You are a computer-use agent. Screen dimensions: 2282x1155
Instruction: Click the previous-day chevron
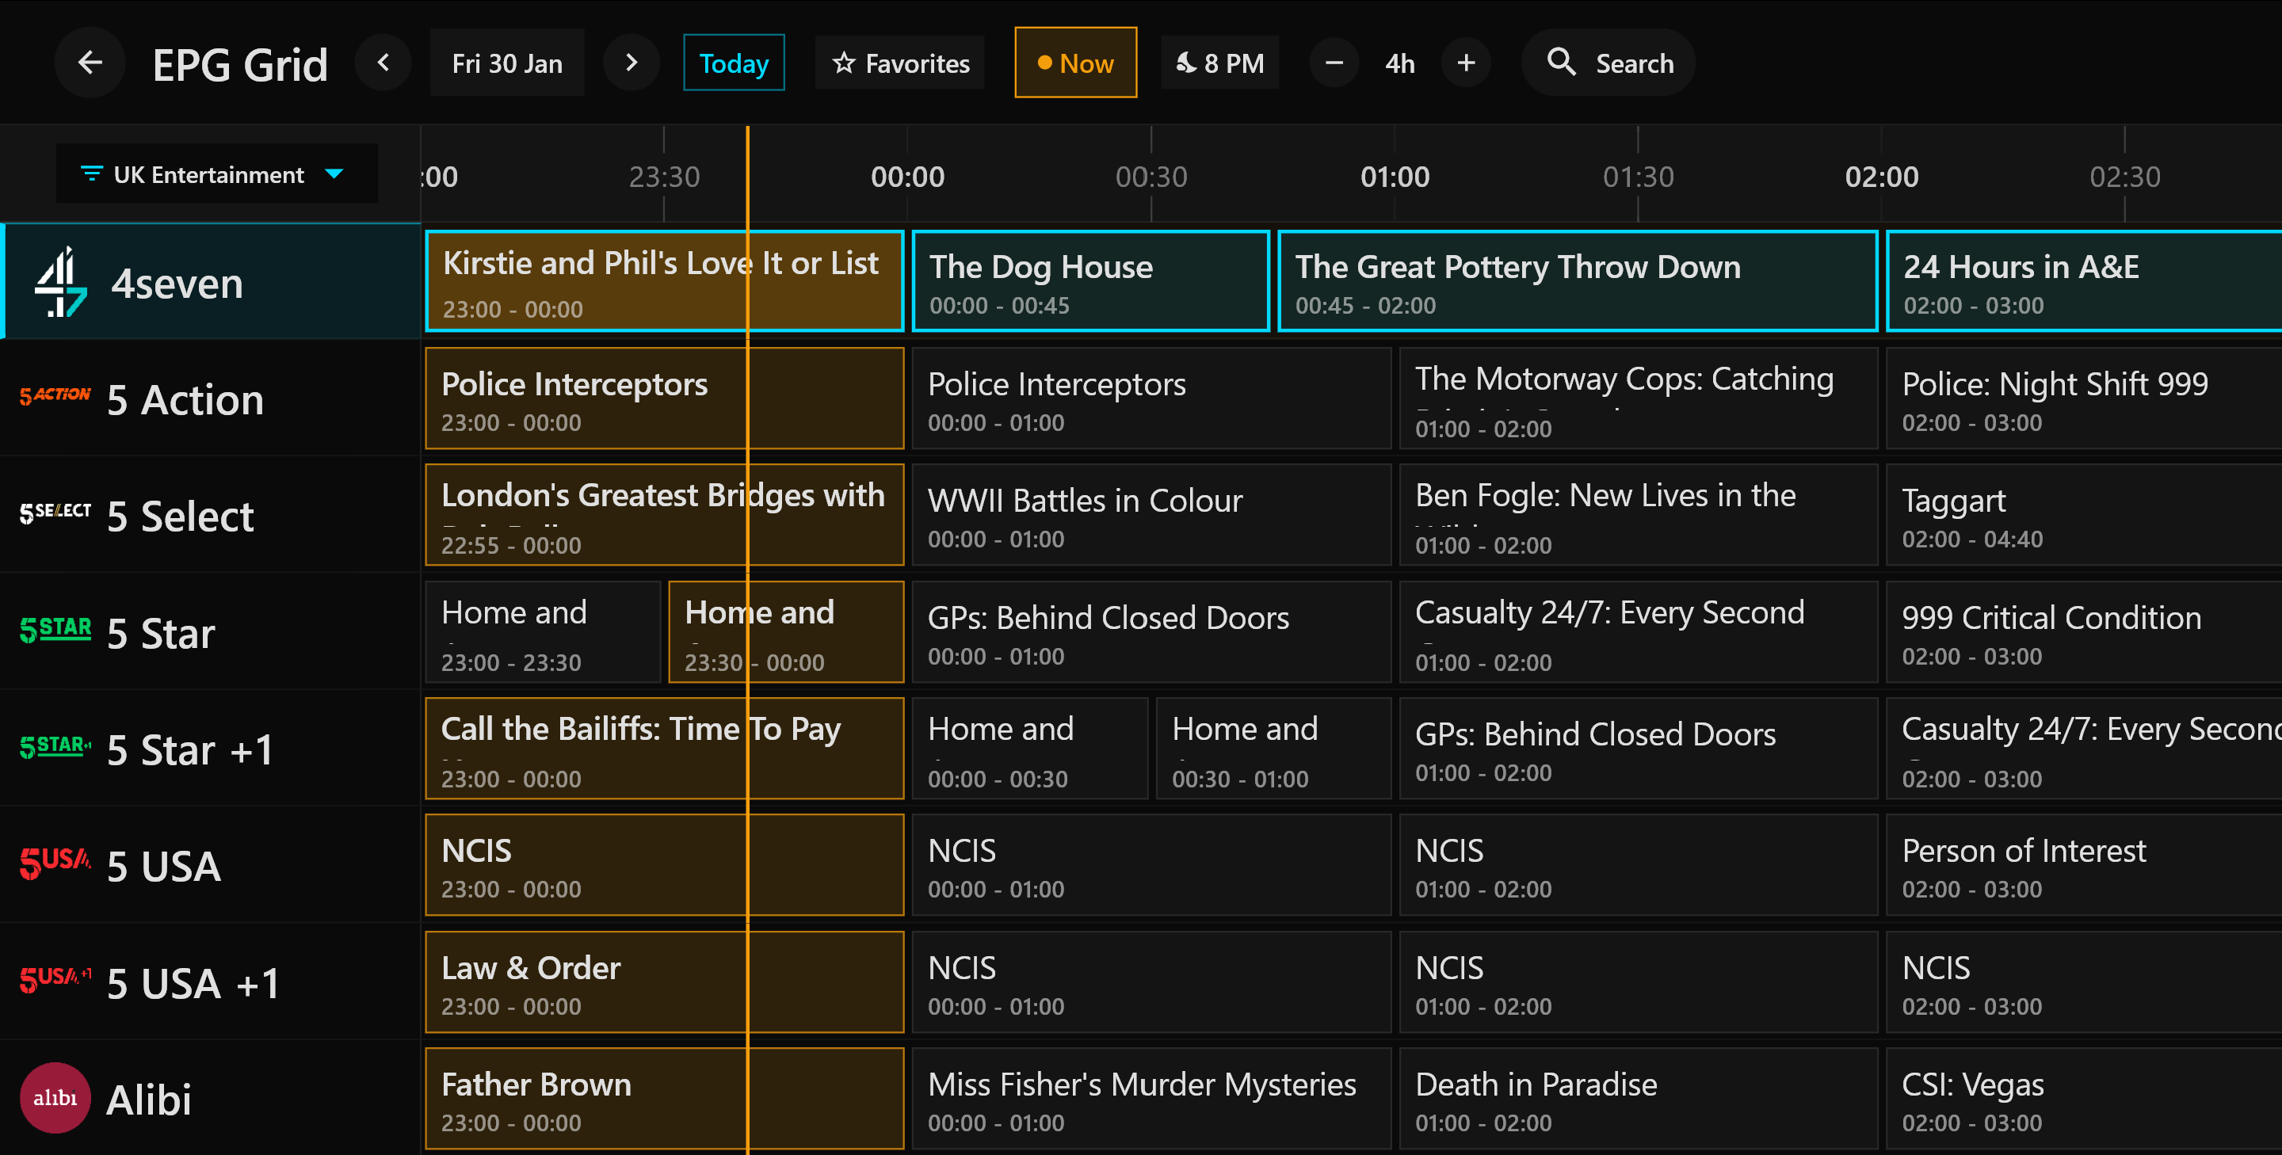pyautogui.click(x=383, y=62)
